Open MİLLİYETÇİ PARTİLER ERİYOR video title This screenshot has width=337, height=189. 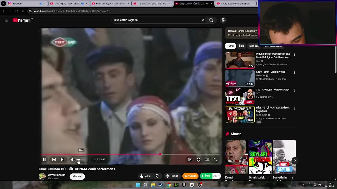pyautogui.click(x=273, y=109)
